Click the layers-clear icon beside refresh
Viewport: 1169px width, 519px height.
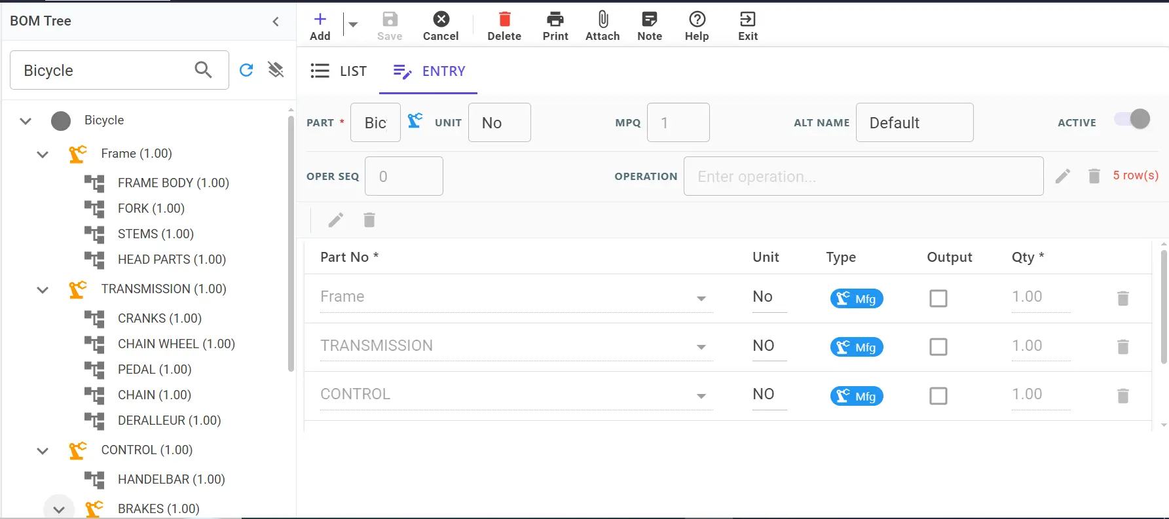click(276, 69)
